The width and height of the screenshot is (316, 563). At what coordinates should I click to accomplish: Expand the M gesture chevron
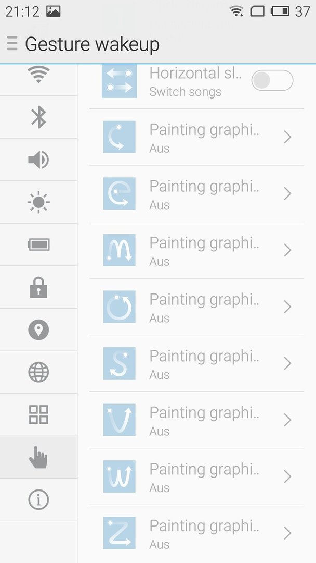tap(287, 250)
